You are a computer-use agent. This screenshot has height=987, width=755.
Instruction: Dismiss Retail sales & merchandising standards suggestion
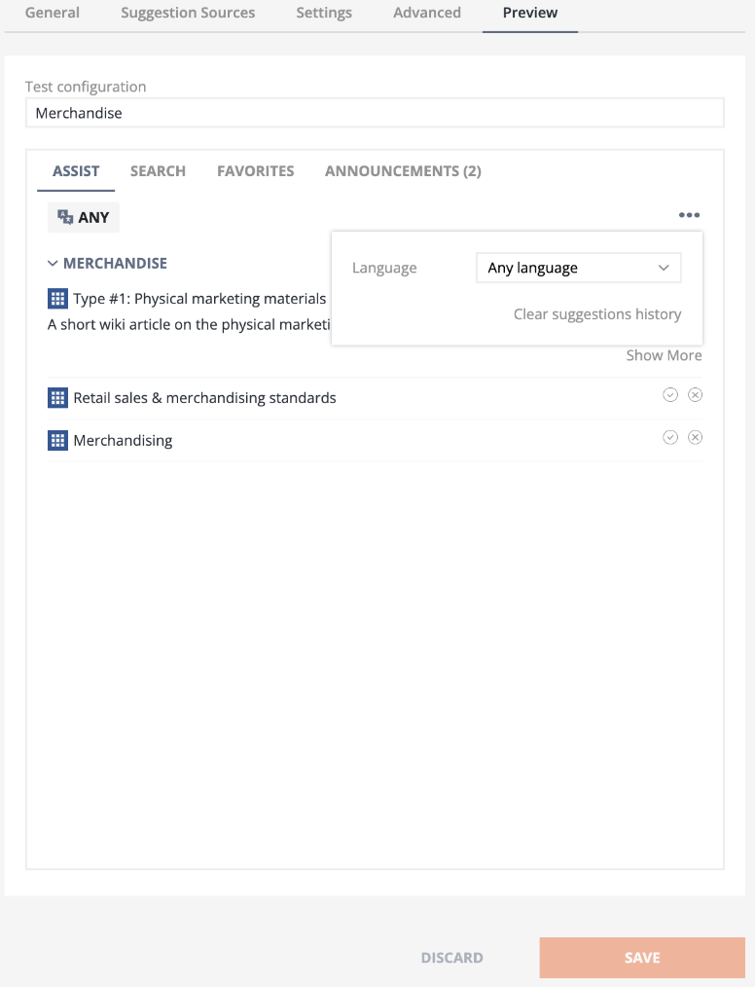[x=696, y=394]
